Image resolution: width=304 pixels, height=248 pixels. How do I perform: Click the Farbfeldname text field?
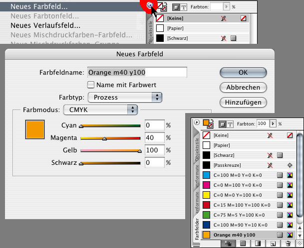137,72
